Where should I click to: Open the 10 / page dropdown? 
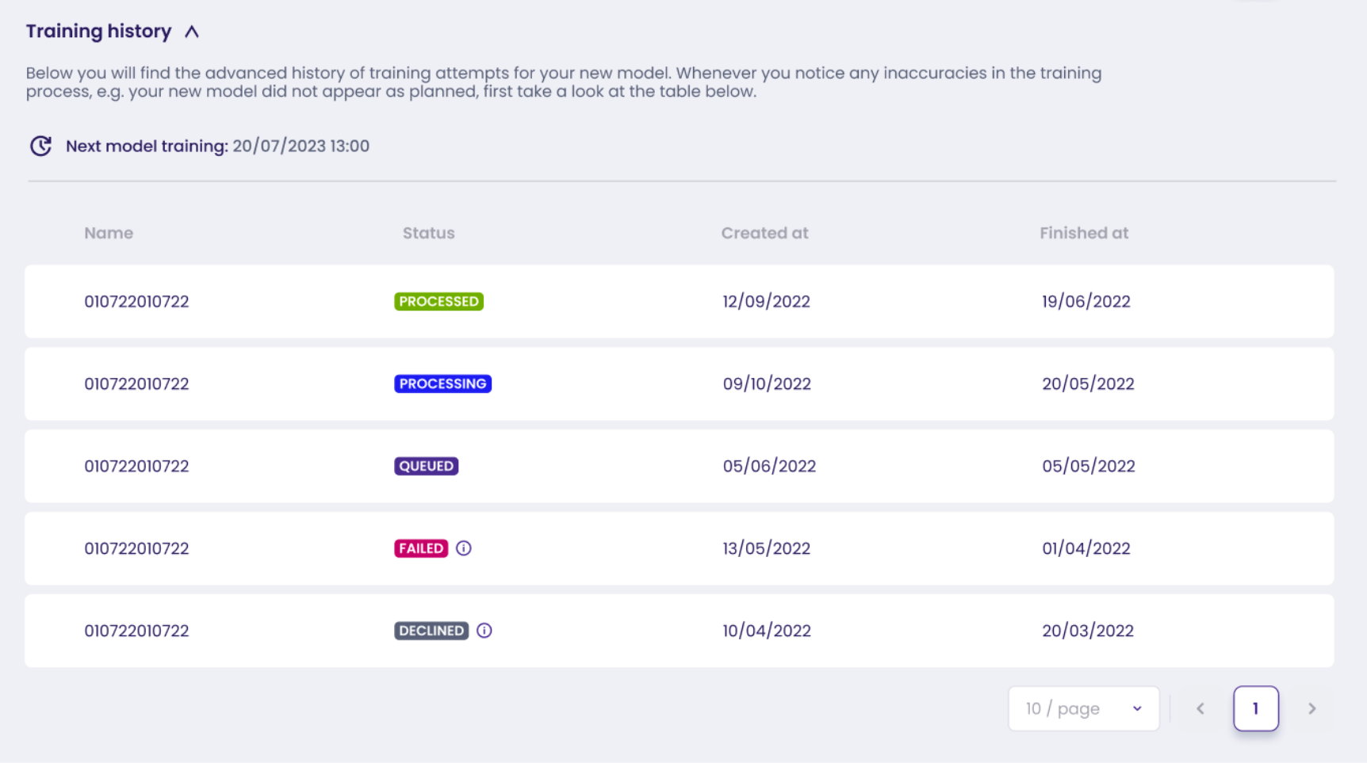click(x=1083, y=708)
